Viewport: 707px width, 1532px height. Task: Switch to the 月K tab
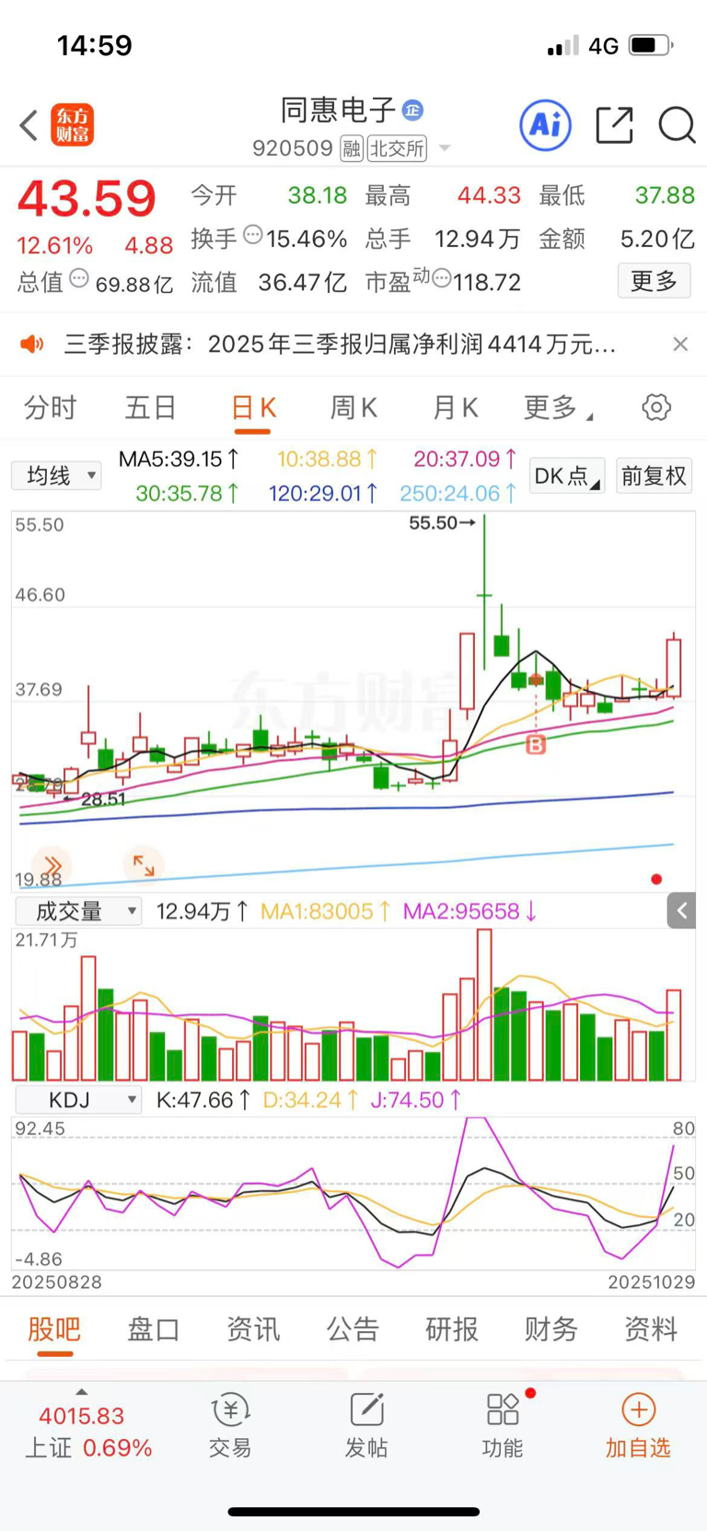coord(455,407)
